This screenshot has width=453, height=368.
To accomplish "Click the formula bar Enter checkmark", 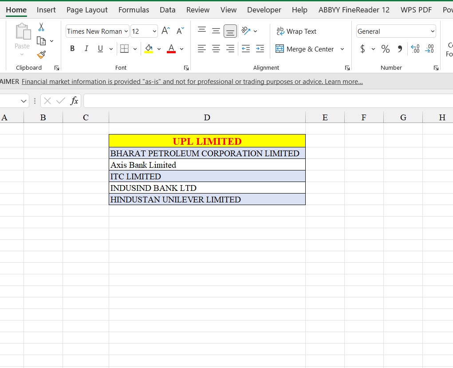I will [x=61, y=101].
